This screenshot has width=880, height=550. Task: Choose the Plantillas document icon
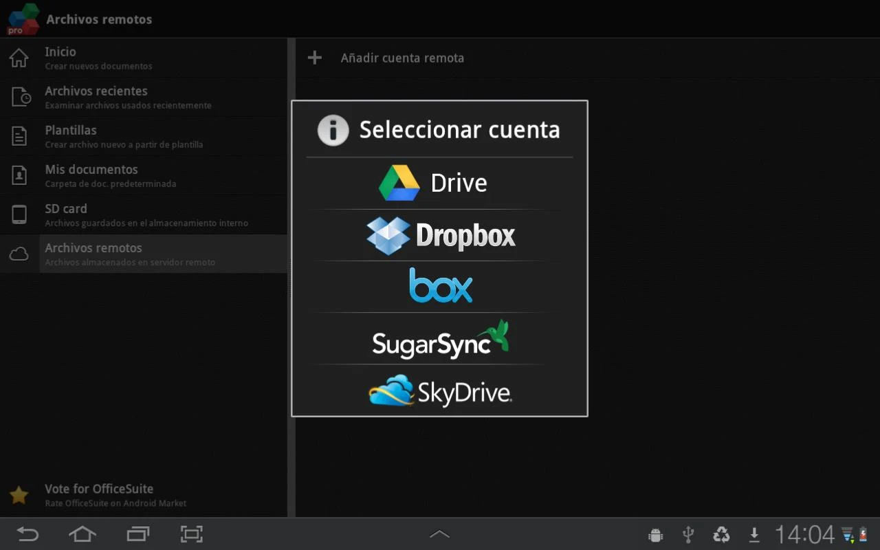tap(19, 136)
